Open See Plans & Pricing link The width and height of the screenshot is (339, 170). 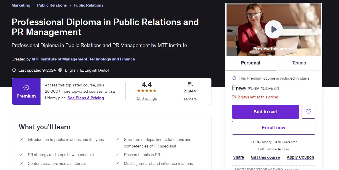click(86, 98)
